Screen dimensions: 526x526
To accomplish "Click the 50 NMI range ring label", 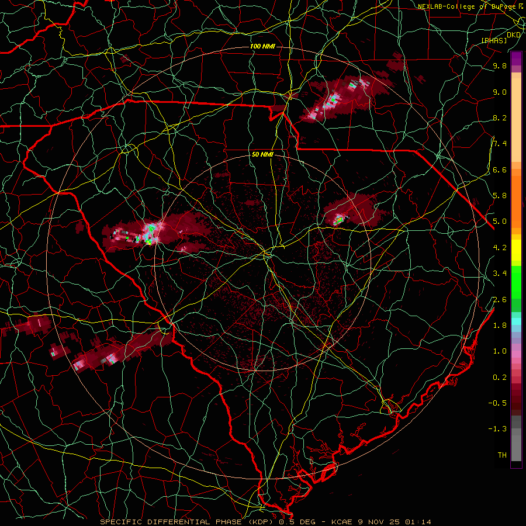I will (262, 154).
